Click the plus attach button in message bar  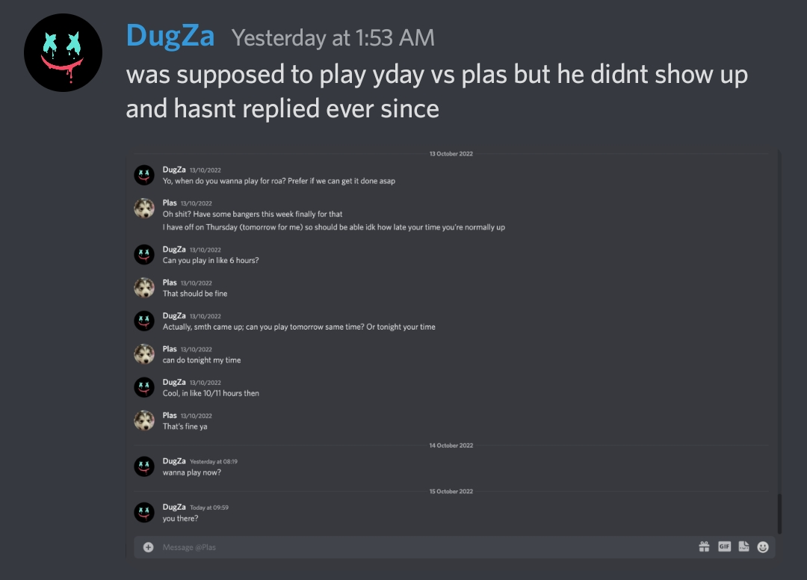pyautogui.click(x=148, y=547)
